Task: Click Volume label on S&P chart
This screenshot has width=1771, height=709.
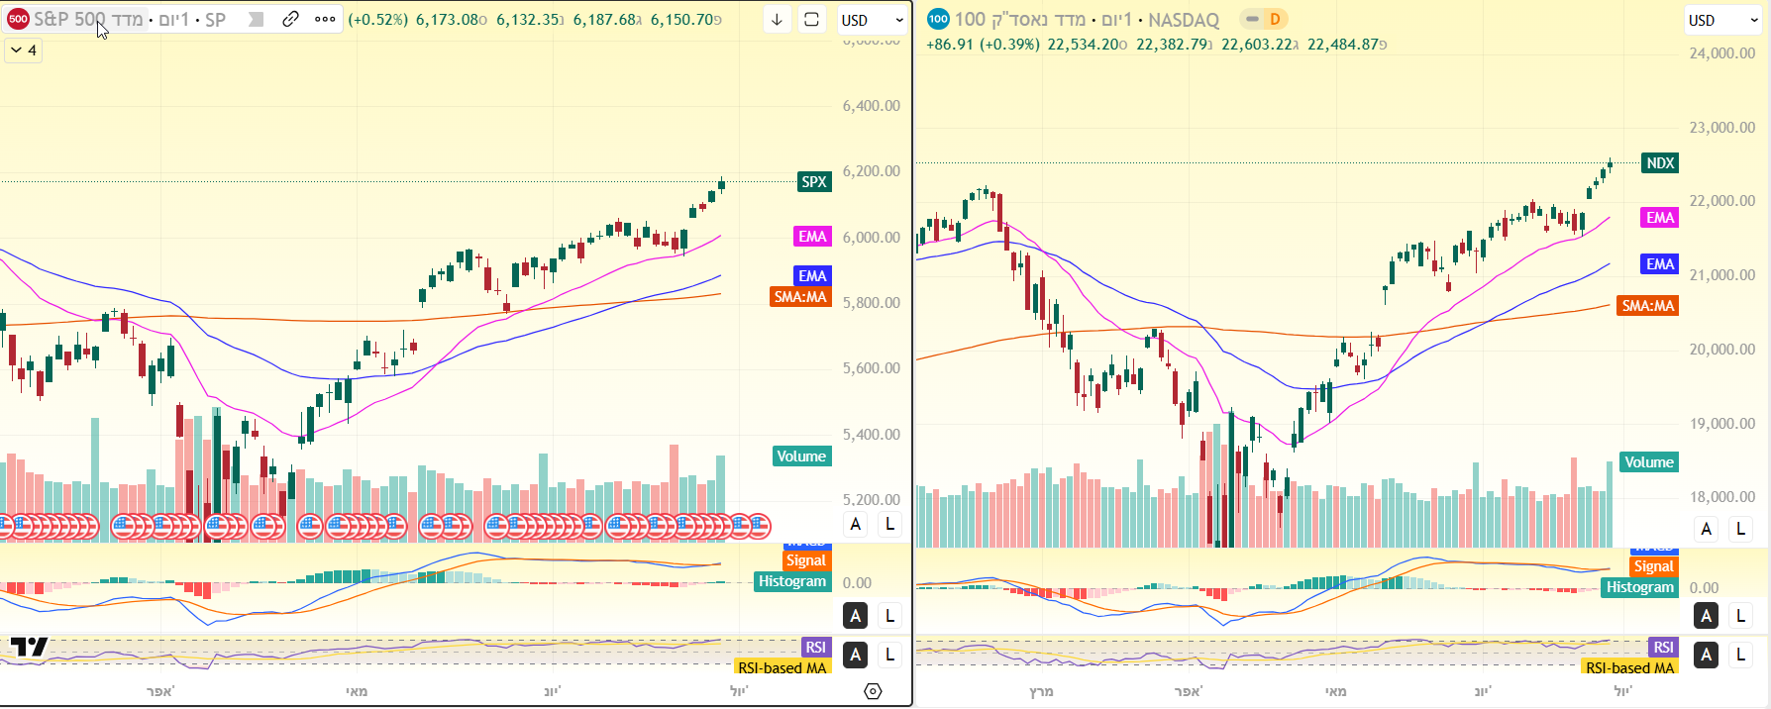Action: [x=801, y=456]
